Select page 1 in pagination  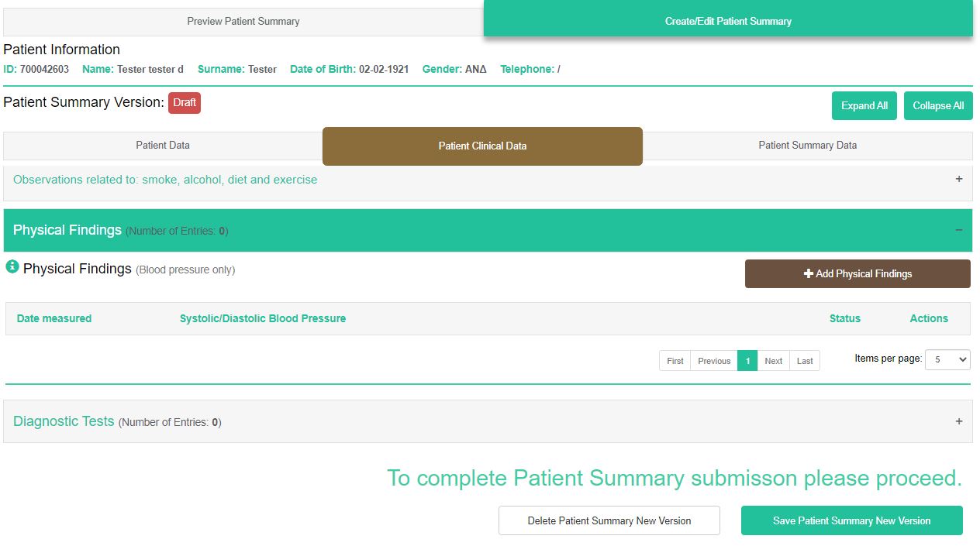pos(747,361)
